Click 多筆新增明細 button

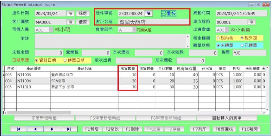tap(44, 118)
